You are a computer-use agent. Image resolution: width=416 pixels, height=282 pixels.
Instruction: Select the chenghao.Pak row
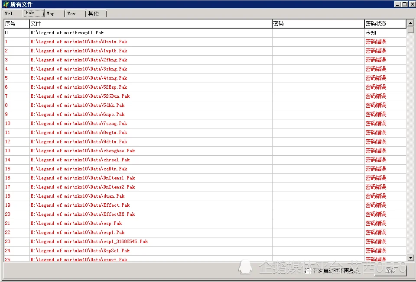(x=83, y=151)
